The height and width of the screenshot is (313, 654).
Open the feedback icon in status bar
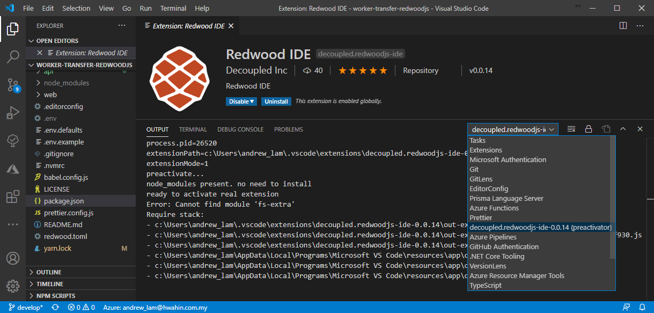coord(626,308)
